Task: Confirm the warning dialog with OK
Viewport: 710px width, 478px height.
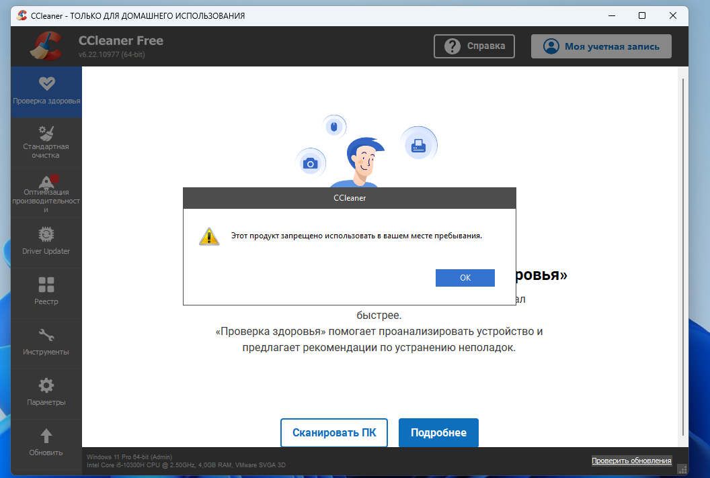Action: [465, 278]
